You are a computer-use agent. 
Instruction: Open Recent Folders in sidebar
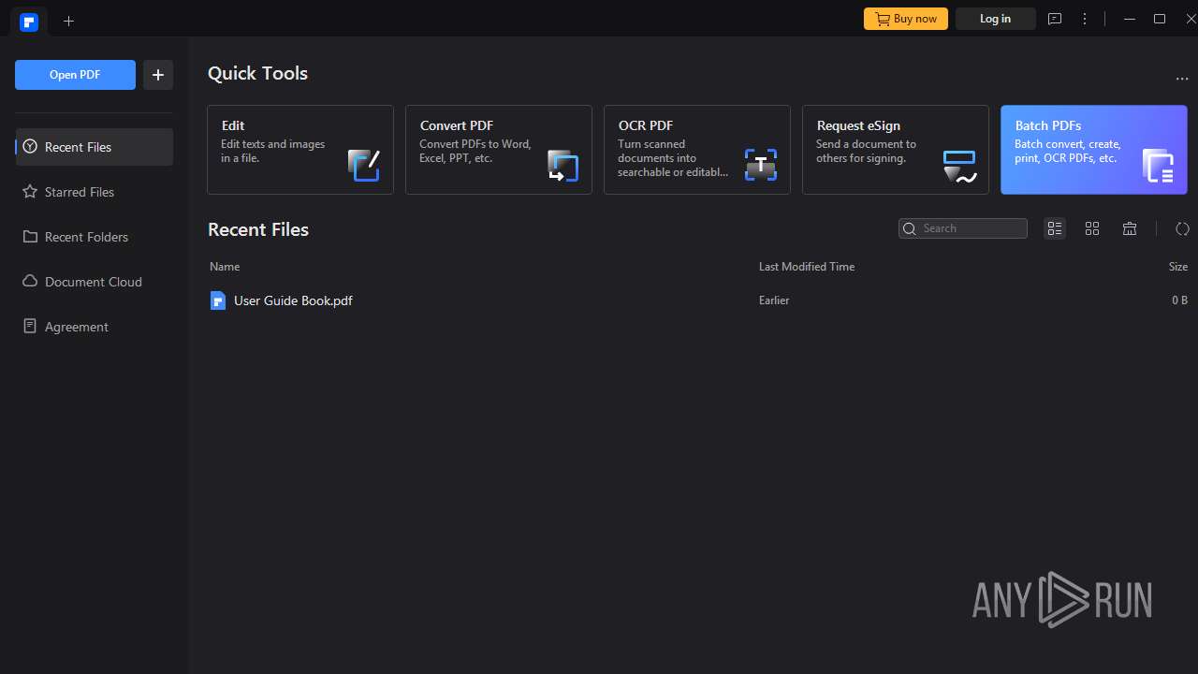(94, 237)
